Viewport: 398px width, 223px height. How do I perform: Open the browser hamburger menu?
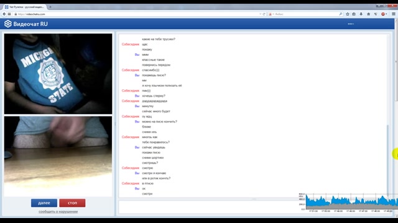point(394,14)
